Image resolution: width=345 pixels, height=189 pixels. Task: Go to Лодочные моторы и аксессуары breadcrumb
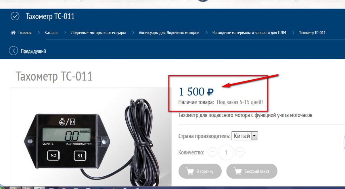coord(98,33)
